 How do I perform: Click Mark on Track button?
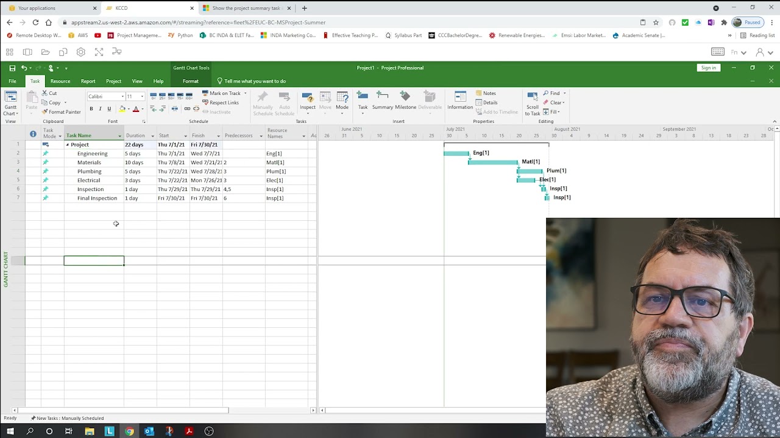tap(221, 93)
